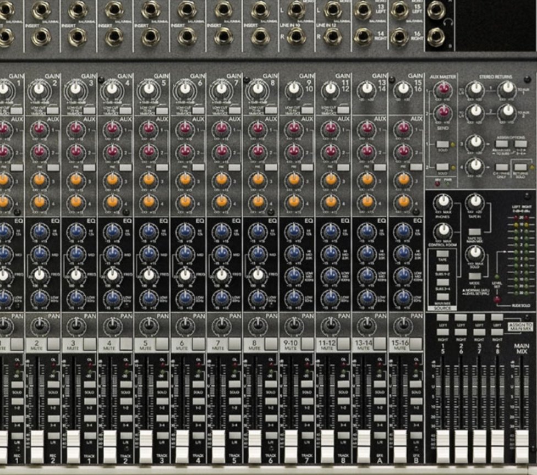Viewport: 537px width, 475px height.
Task: Toggle the PRE button on channel 8
Action: coord(271,167)
